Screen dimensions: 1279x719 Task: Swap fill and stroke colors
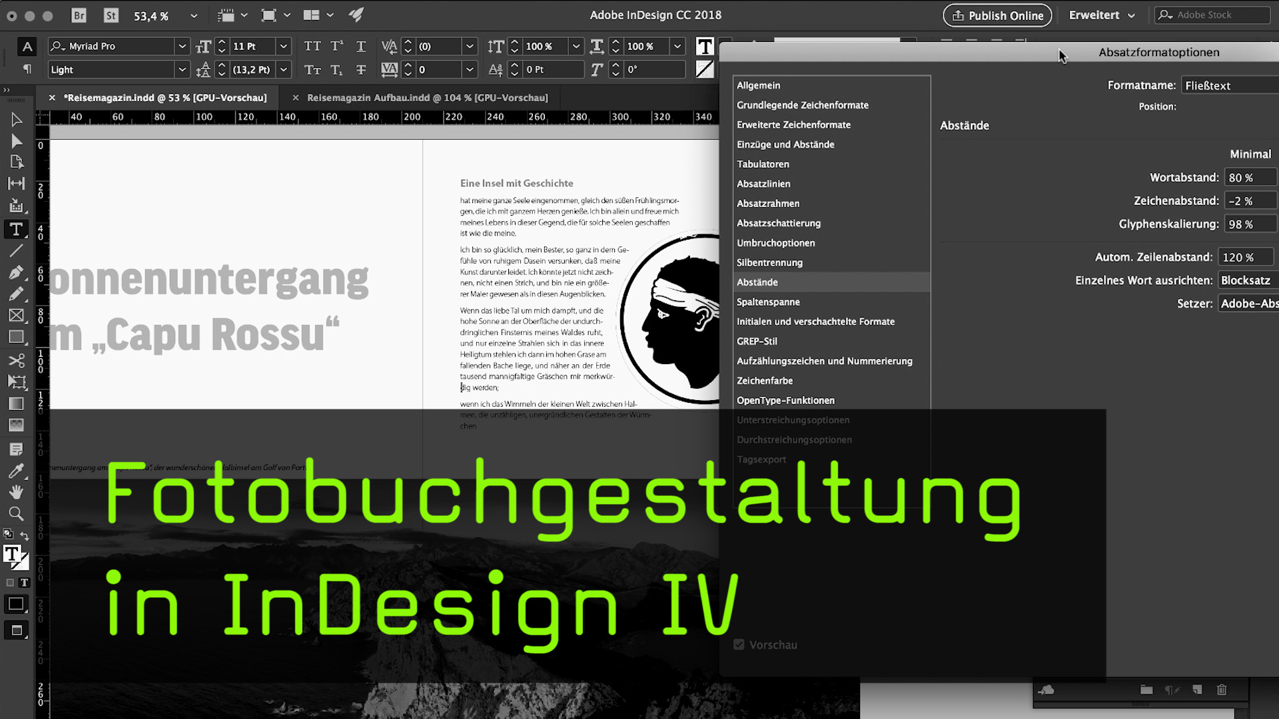pyautogui.click(x=25, y=535)
